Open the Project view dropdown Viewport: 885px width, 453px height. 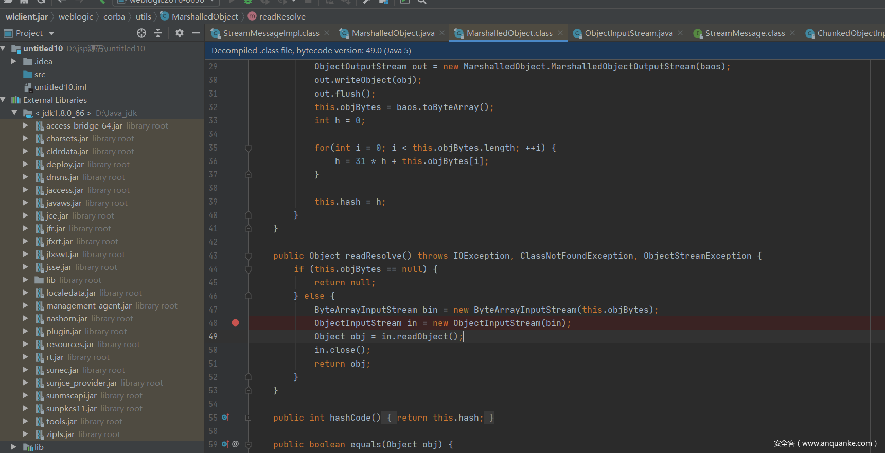click(51, 33)
